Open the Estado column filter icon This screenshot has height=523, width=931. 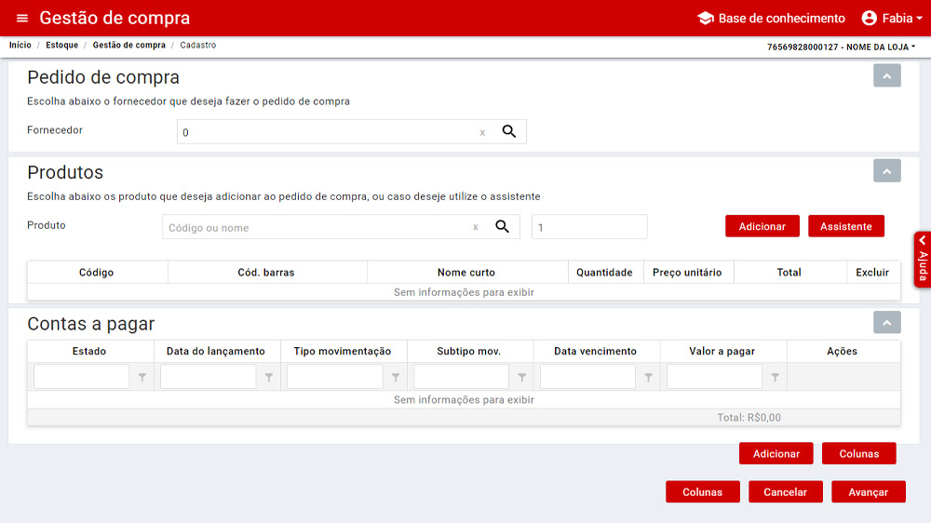[142, 377]
